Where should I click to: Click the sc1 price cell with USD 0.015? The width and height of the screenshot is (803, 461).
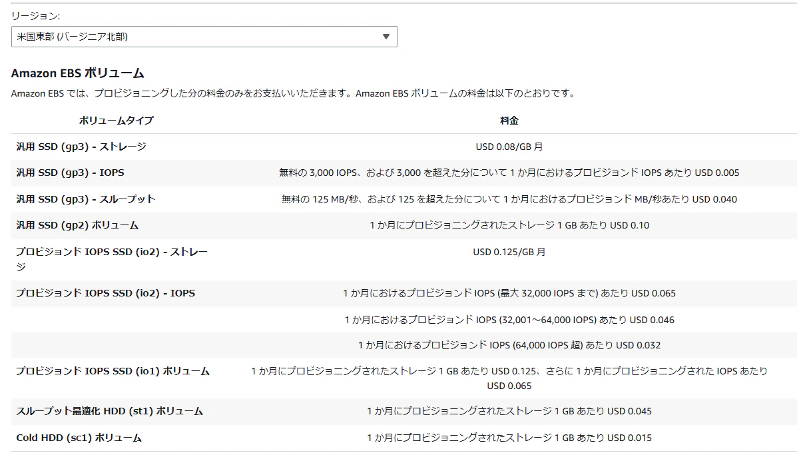[x=509, y=438]
